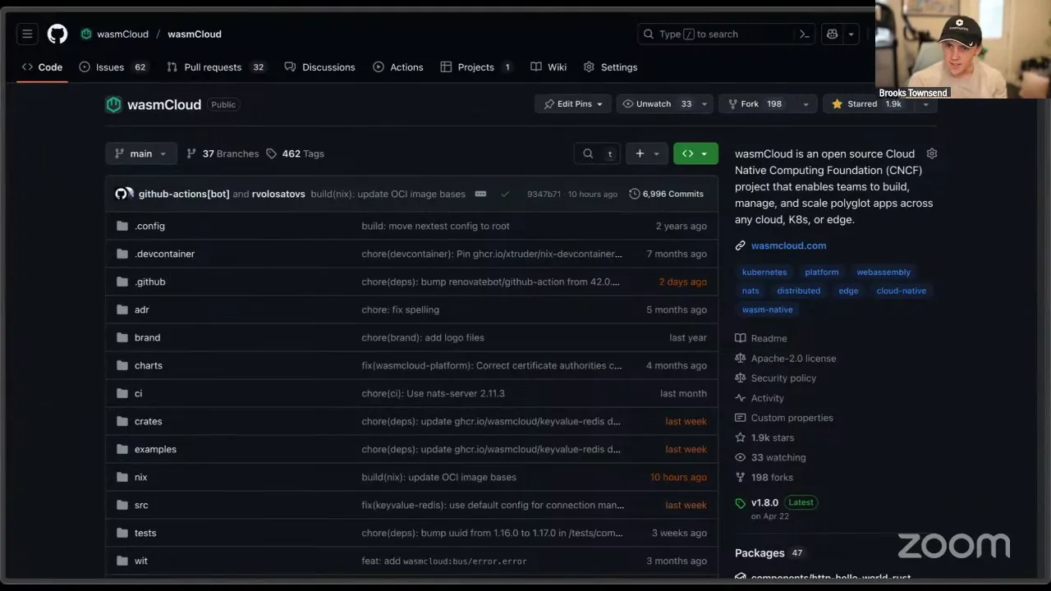Image resolution: width=1051 pixels, height=591 pixels.
Task: Click the Fork button
Action: pyautogui.click(x=756, y=104)
